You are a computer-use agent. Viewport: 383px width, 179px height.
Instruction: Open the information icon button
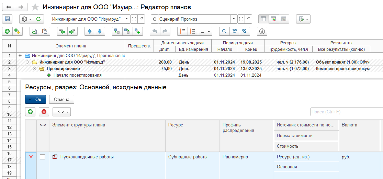coord(262,31)
